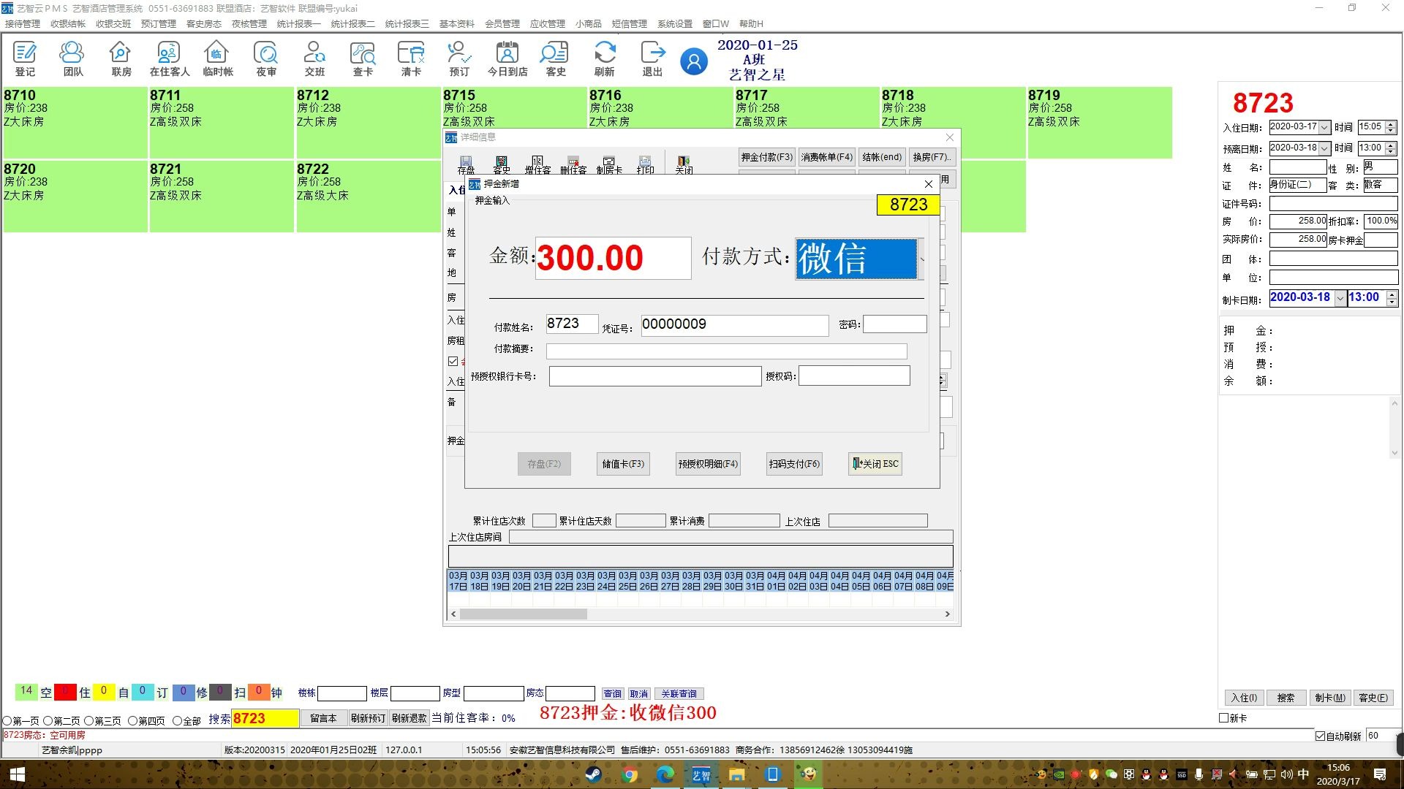
Task: Click the 付款摘要 payment summary field
Action: click(x=726, y=351)
